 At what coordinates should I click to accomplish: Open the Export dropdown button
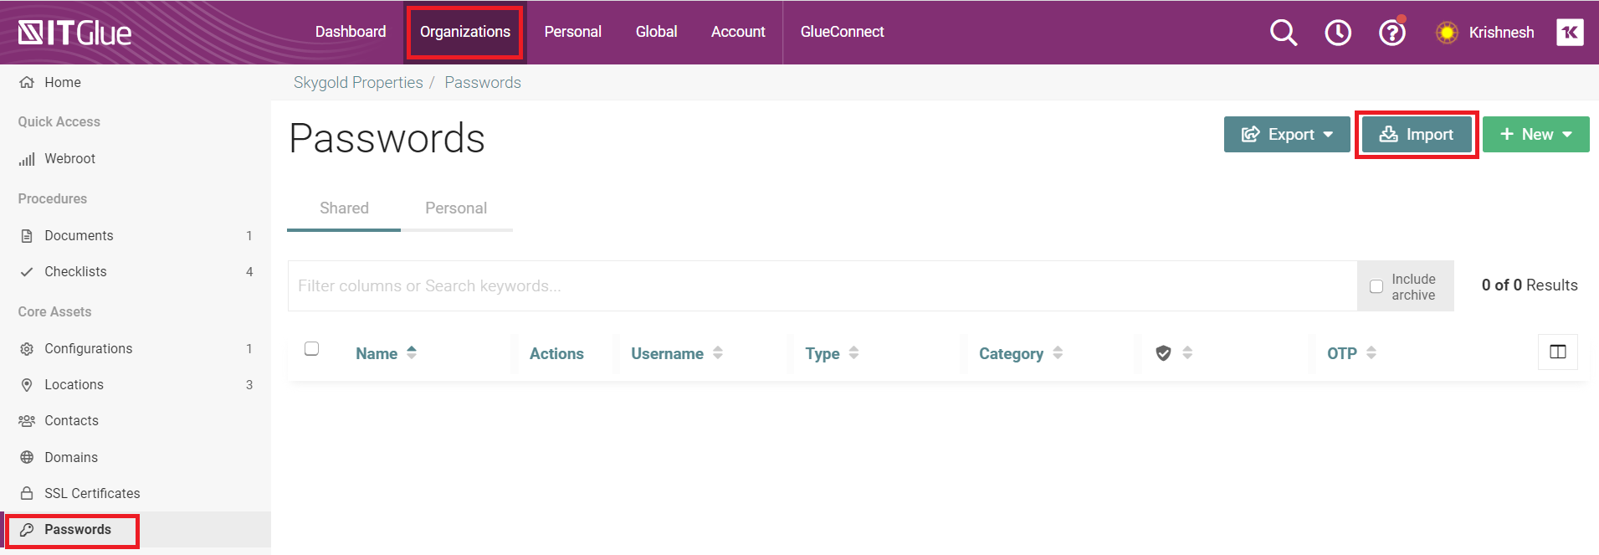(1287, 134)
